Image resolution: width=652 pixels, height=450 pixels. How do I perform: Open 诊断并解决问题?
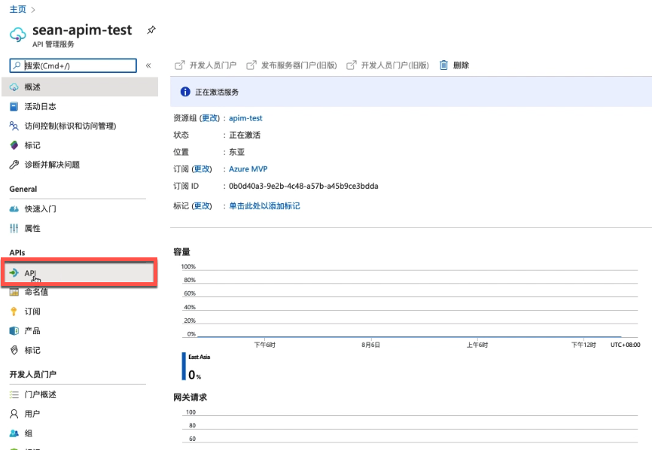point(53,165)
